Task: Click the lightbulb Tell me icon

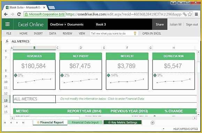Action: tap(135, 33)
